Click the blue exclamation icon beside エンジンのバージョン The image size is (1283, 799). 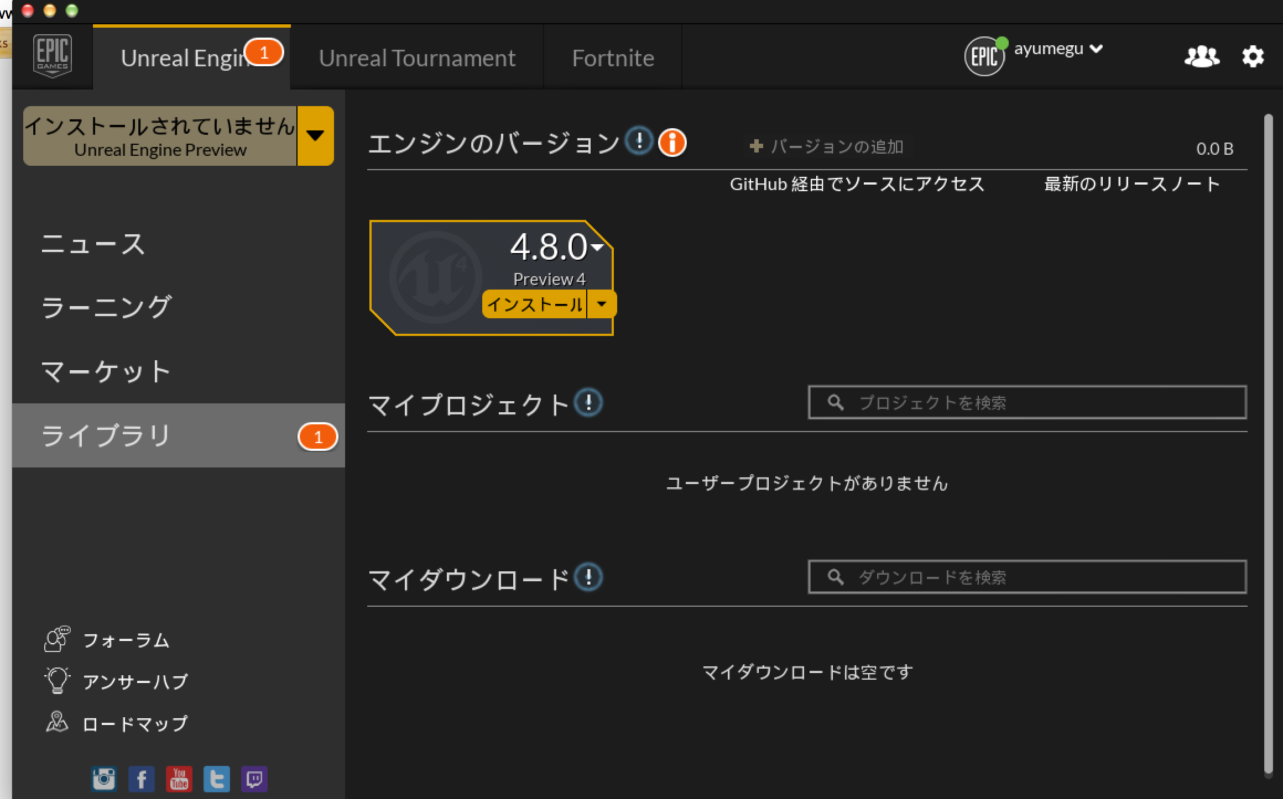click(639, 141)
